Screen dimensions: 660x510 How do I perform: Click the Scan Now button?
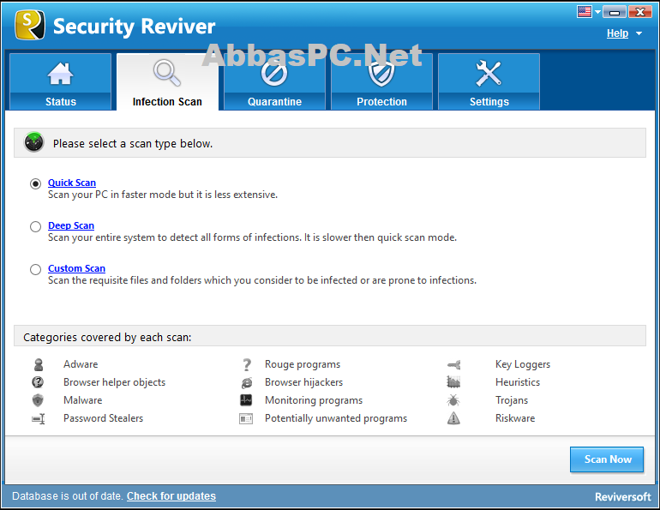point(607,459)
